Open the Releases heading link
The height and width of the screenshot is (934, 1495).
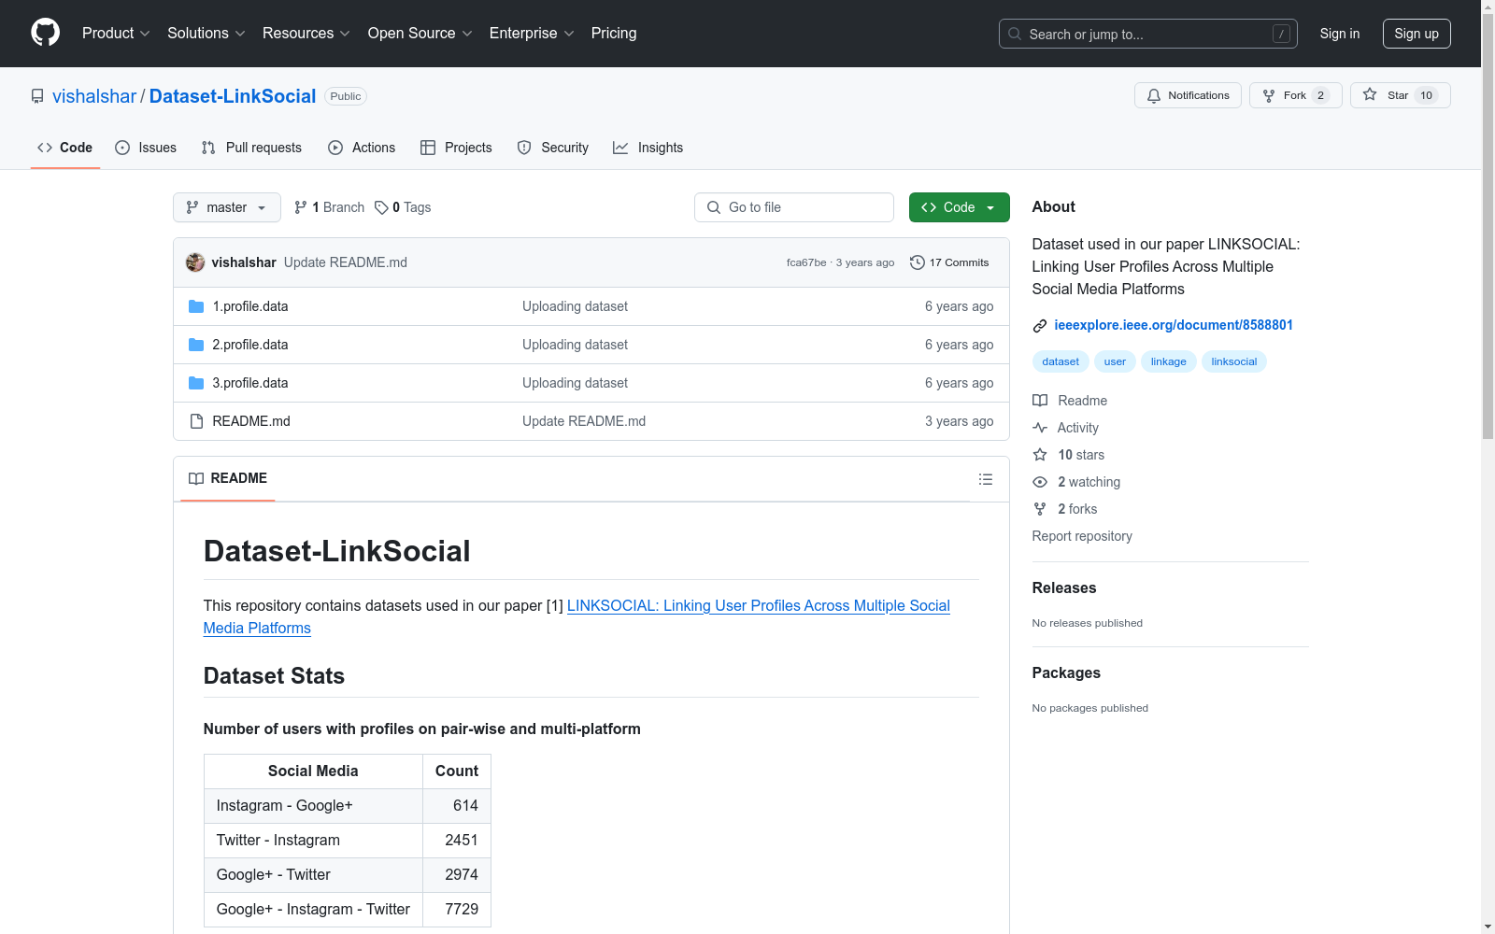[x=1064, y=587]
